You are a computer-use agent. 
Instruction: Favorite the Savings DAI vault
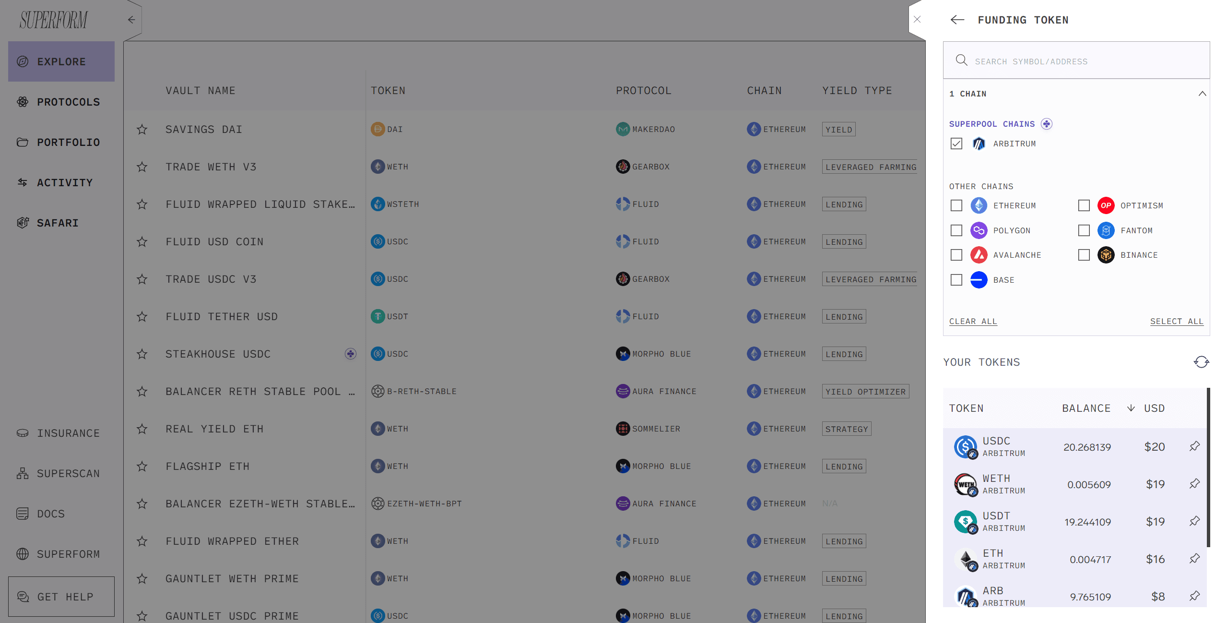pos(142,129)
